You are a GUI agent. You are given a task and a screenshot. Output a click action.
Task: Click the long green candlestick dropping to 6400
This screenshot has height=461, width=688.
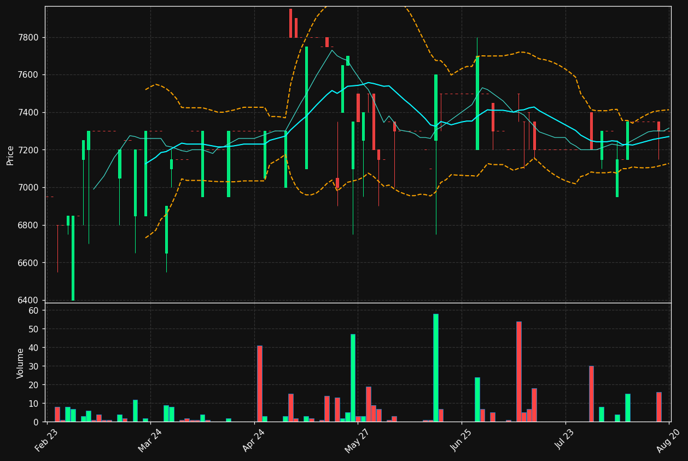coord(73,258)
